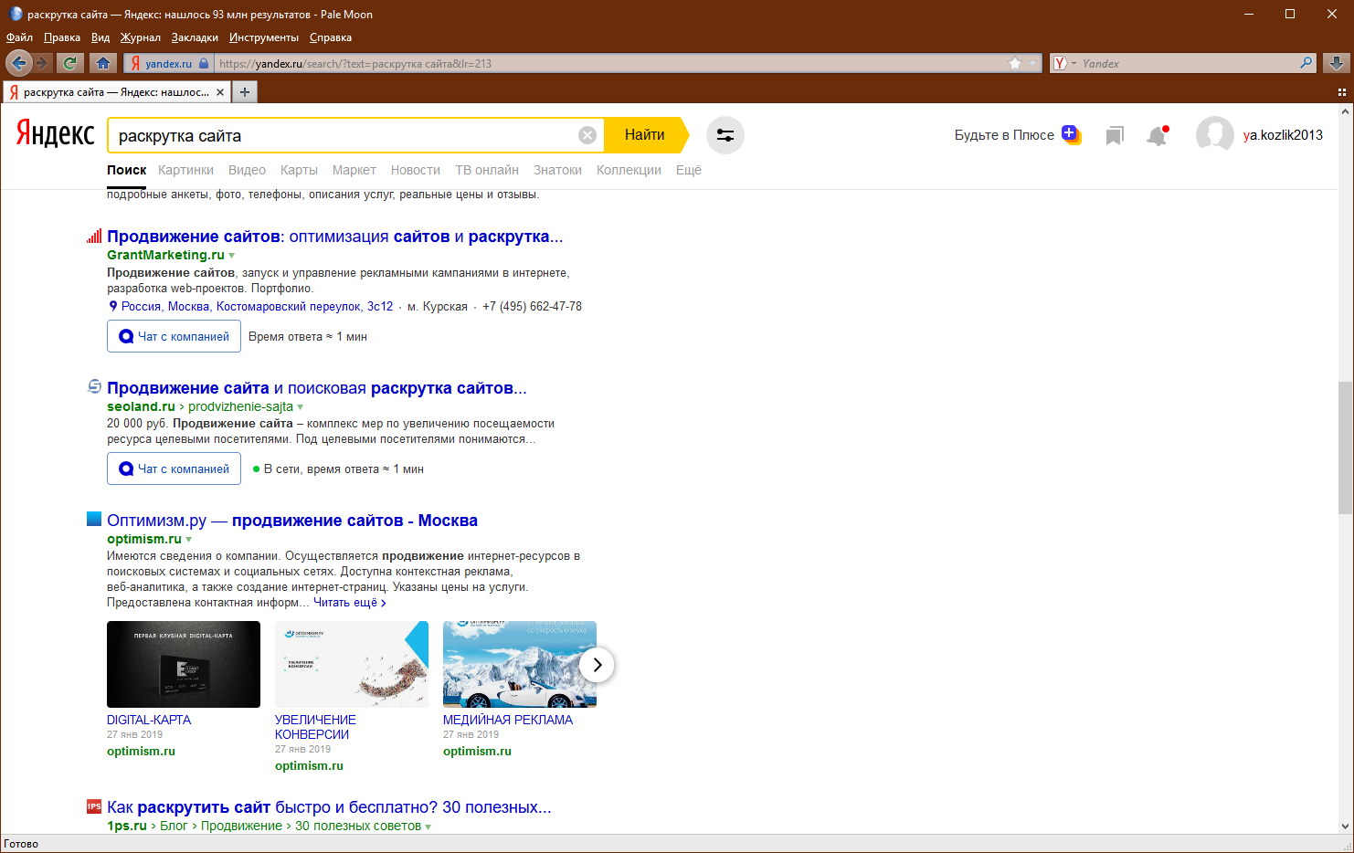Show next carousel images with the right arrow
Viewport: 1354px width, 853px height.
pyautogui.click(x=597, y=665)
